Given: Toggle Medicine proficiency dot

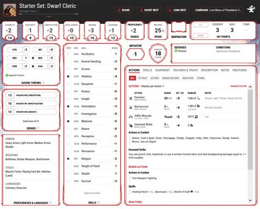Looking at the screenshot, I should tap(68, 121).
